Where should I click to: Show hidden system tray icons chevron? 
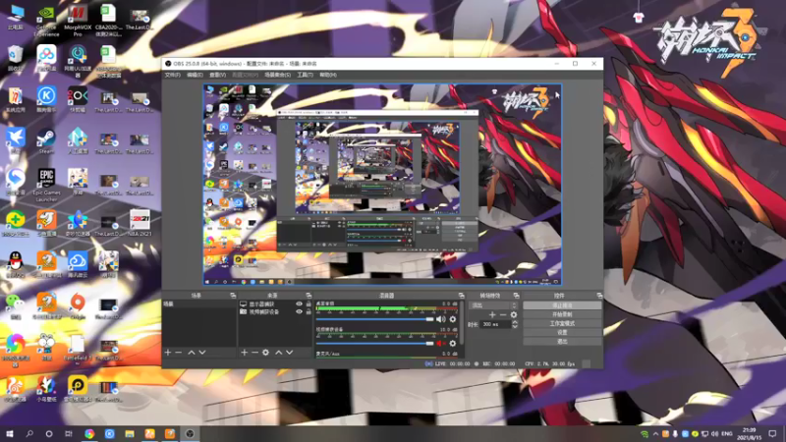(655, 434)
